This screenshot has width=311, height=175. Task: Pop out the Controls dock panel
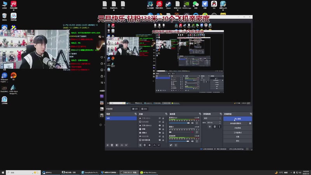(251, 114)
